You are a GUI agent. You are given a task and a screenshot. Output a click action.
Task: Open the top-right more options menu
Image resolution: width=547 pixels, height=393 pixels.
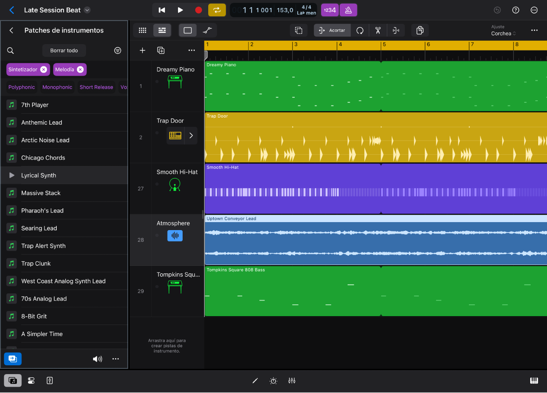(x=534, y=30)
